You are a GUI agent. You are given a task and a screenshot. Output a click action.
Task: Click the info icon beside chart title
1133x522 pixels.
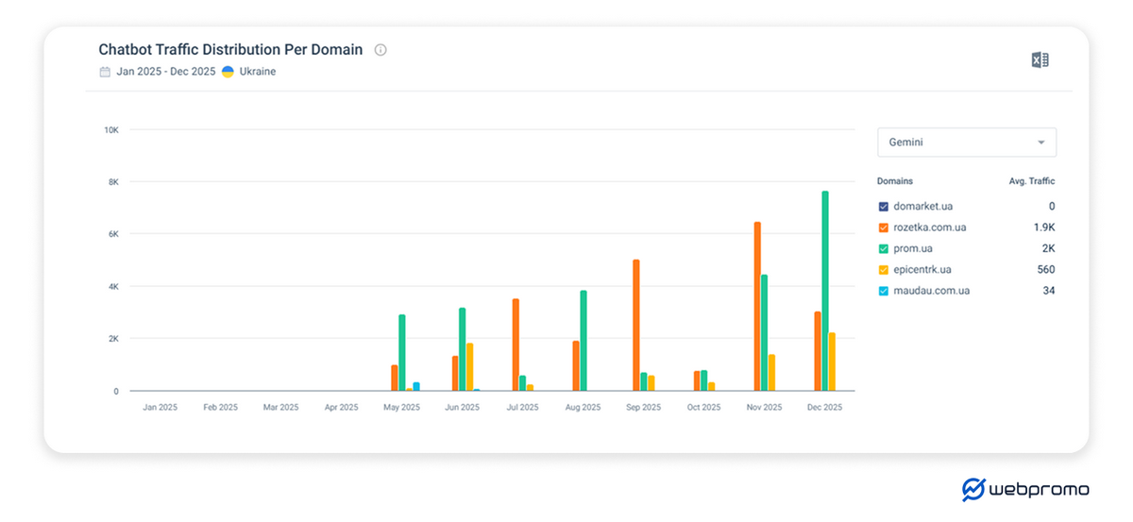pos(380,50)
